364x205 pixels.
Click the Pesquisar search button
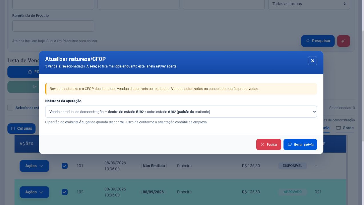click(318, 41)
